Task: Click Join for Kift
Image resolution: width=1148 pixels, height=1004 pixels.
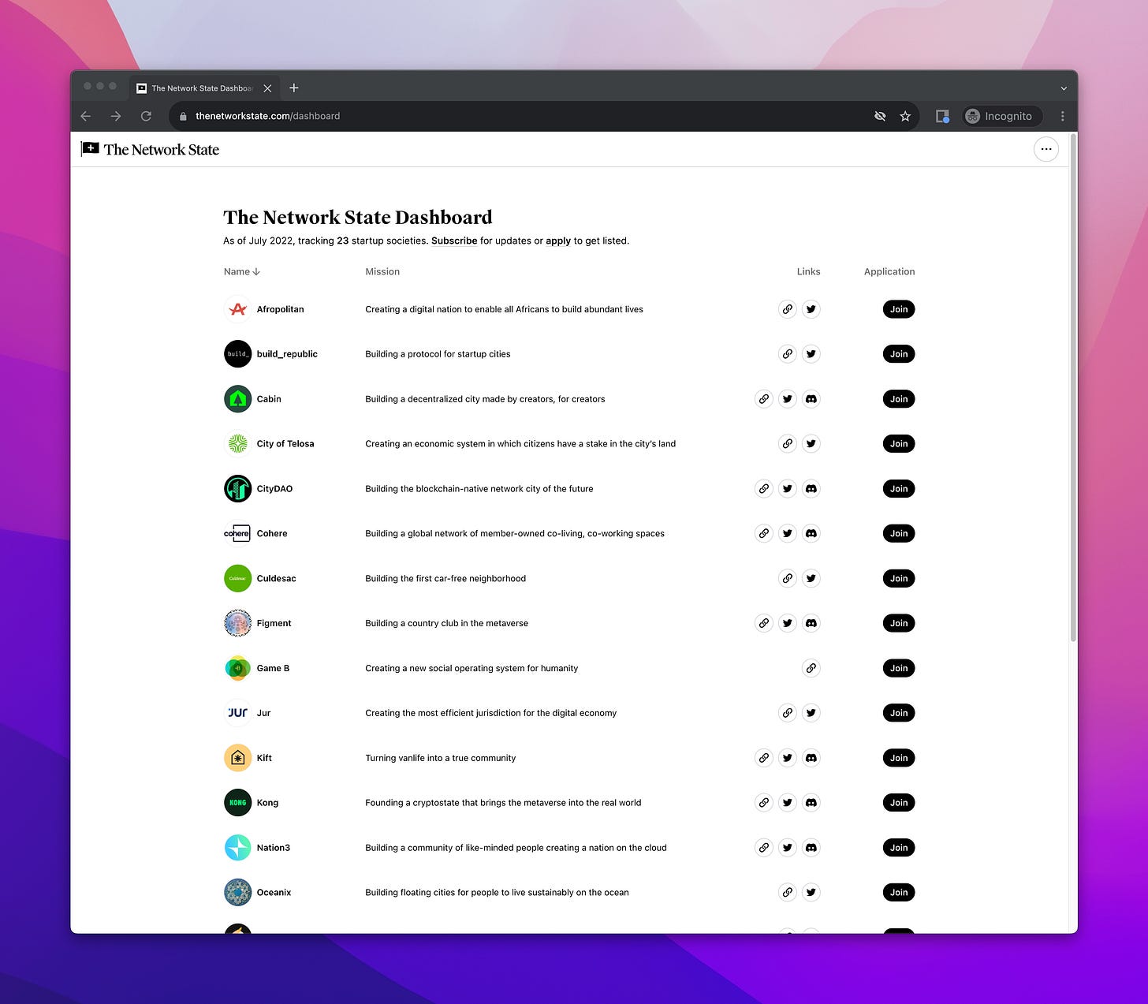Action: tap(899, 758)
